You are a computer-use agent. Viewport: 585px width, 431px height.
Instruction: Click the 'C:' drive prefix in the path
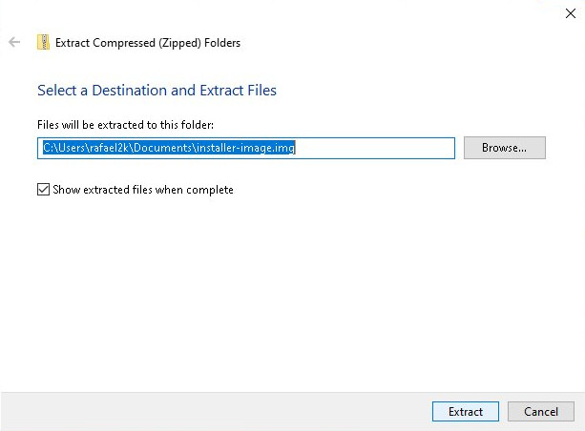48,148
